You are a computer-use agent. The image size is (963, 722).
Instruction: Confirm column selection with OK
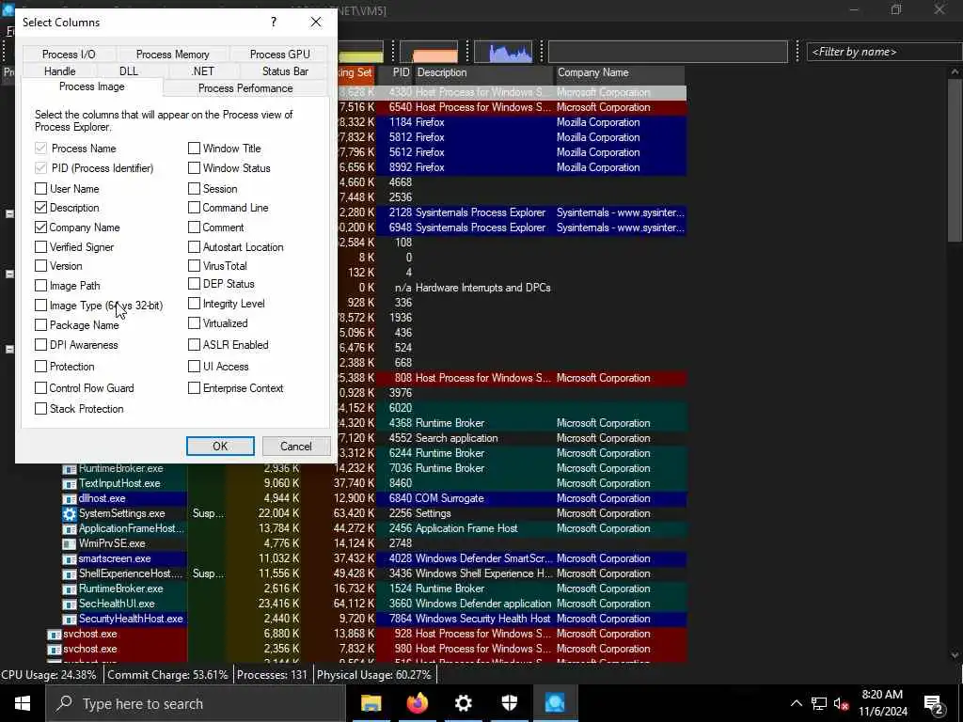coord(220,447)
